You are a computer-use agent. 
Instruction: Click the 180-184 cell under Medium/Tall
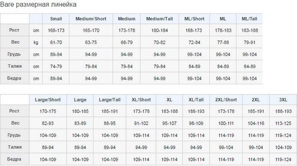(x=160, y=30)
